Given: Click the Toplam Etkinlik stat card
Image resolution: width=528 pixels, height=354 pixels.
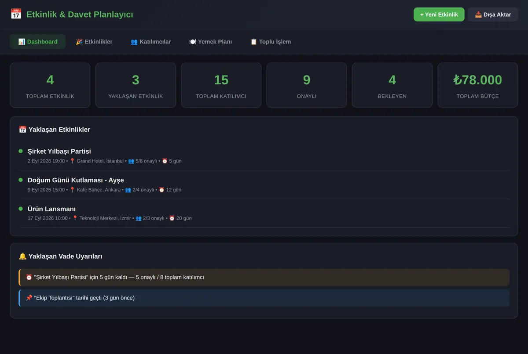Looking at the screenshot, I should (50, 85).
